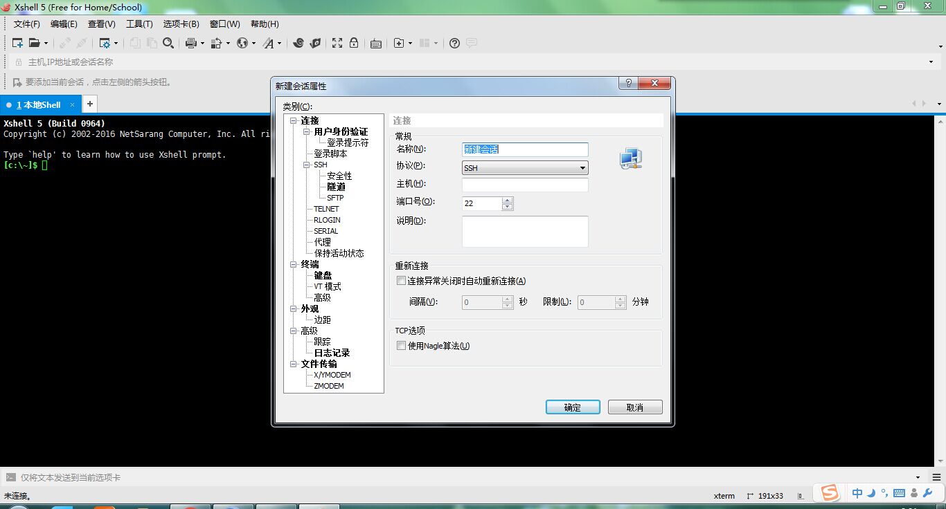Open the 帮助(H) menu

[265, 24]
